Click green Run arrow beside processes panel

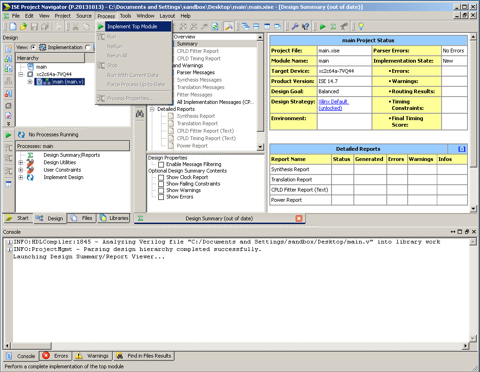point(8,135)
